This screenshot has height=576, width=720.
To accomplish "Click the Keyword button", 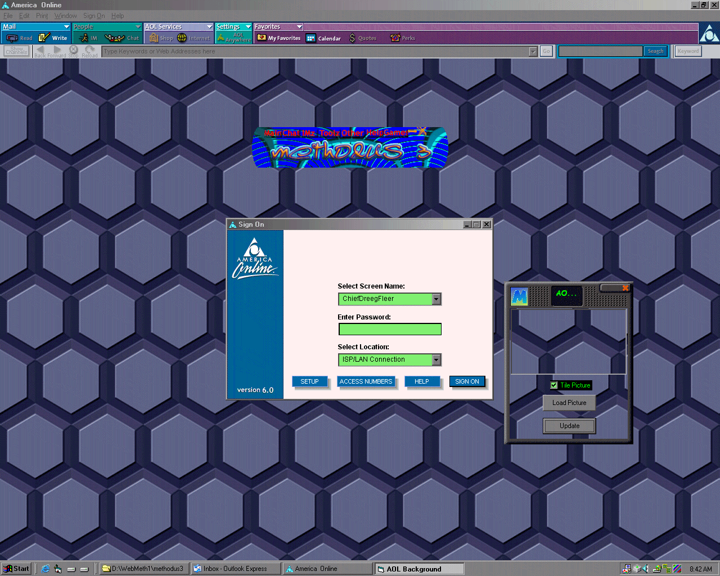I will pyautogui.click(x=688, y=51).
